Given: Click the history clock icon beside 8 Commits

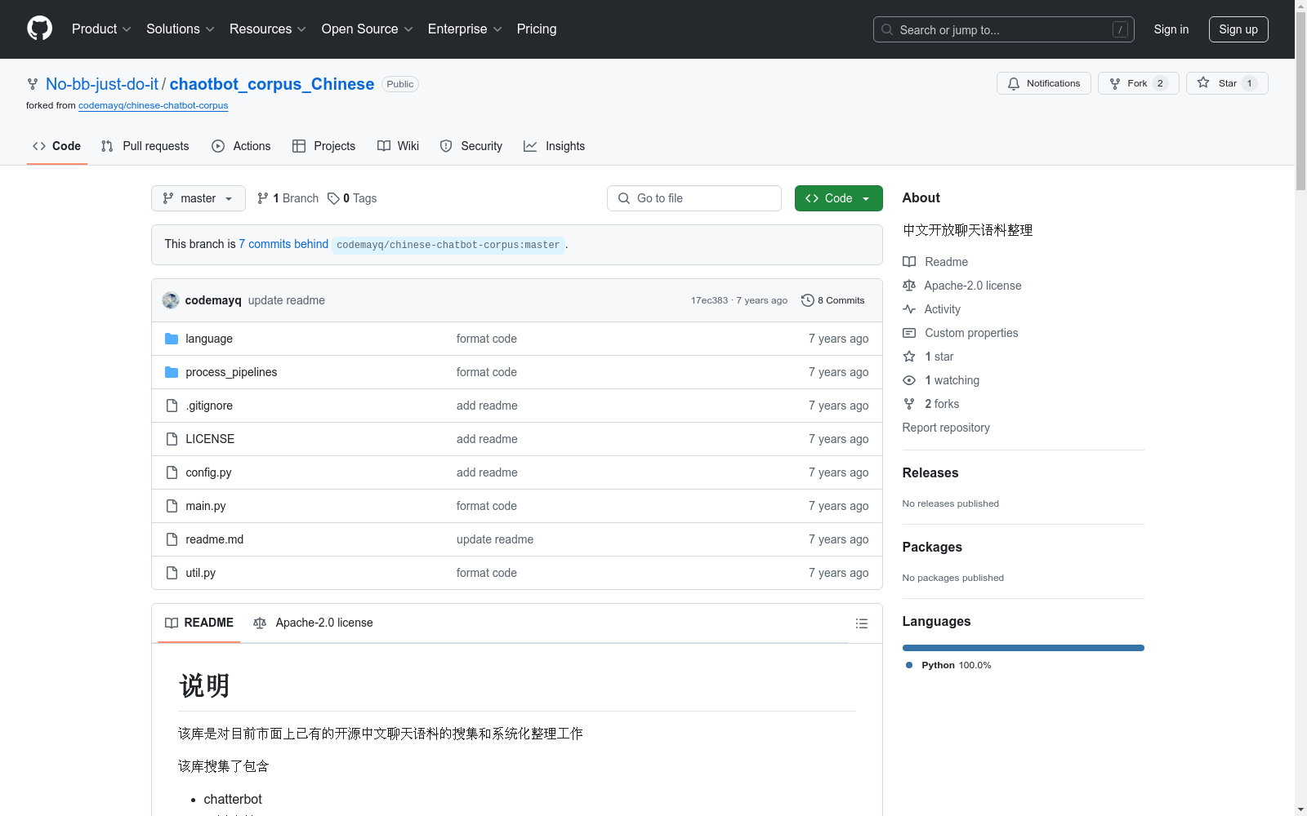Looking at the screenshot, I should tap(808, 300).
